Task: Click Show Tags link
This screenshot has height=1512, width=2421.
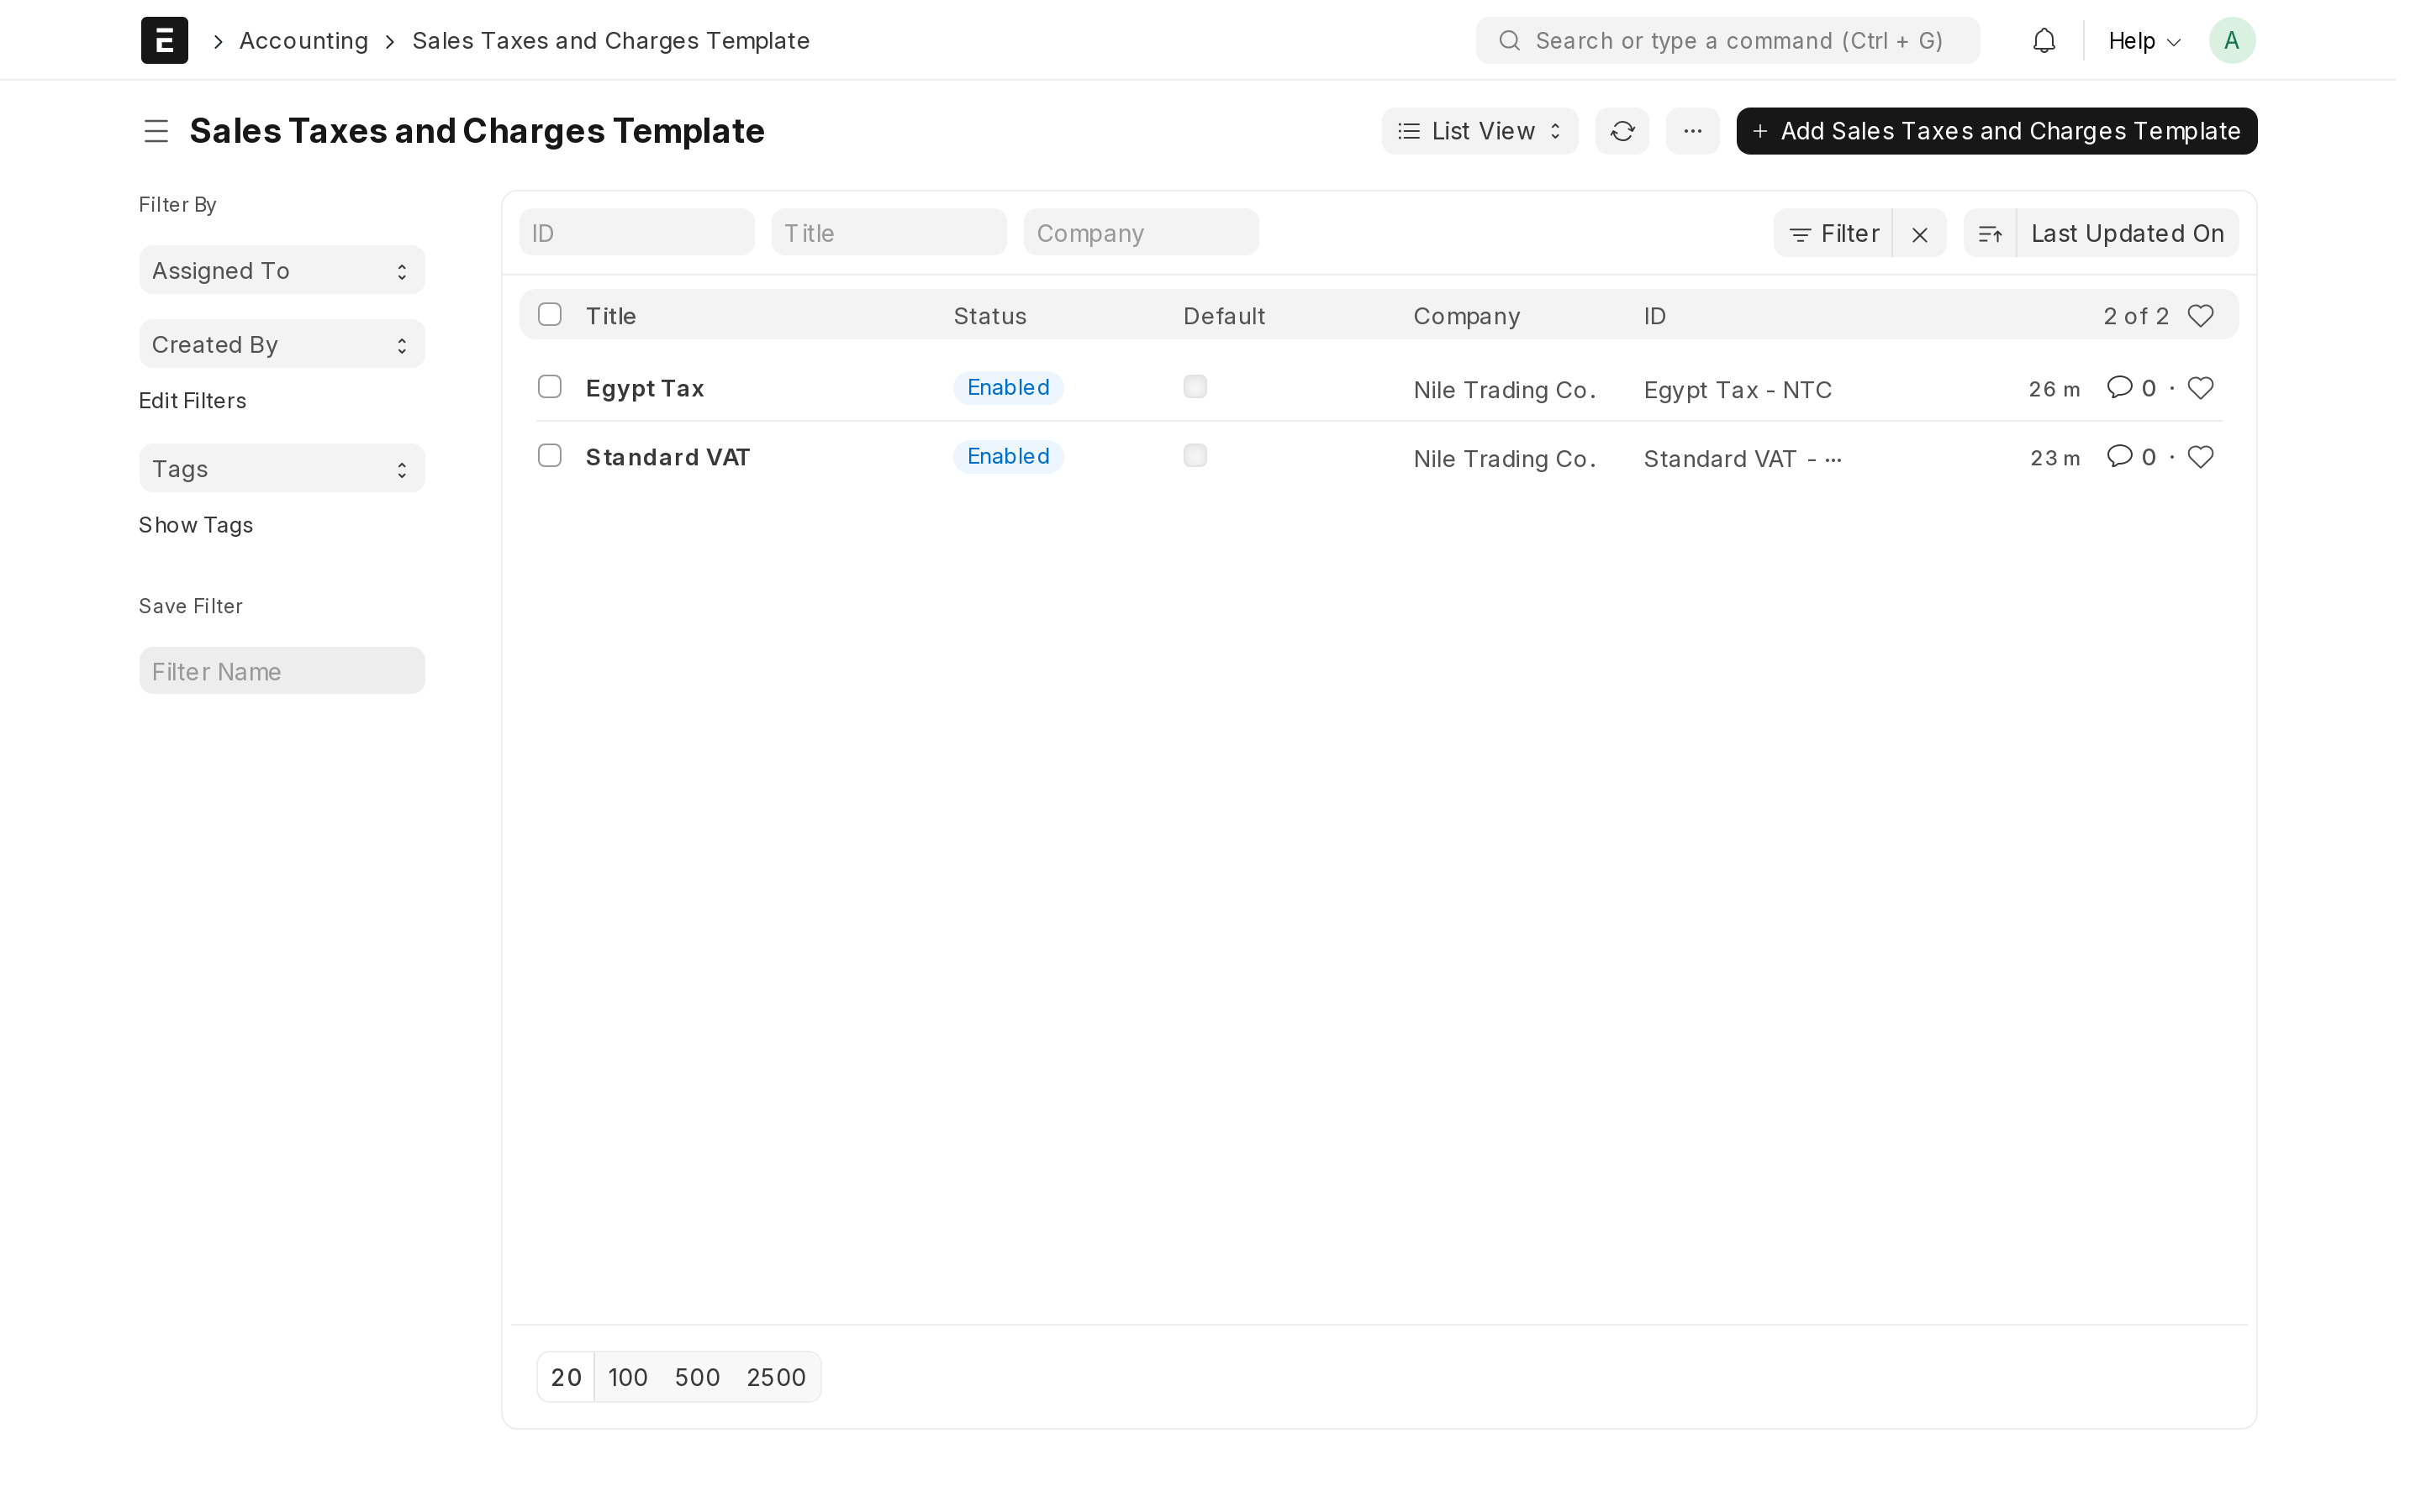Action: tap(195, 525)
